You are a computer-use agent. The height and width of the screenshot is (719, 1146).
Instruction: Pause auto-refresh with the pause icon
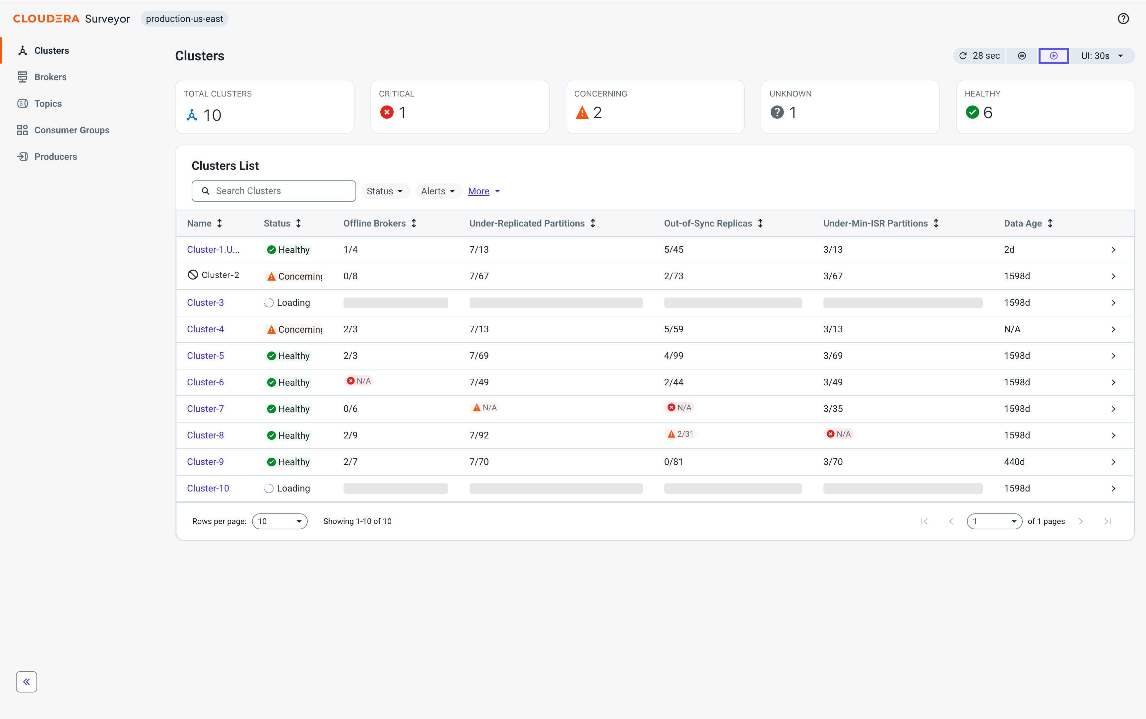1021,56
